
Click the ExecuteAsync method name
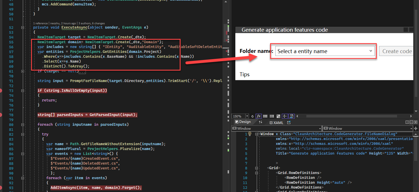pyautogui.click(x=75, y=27)
